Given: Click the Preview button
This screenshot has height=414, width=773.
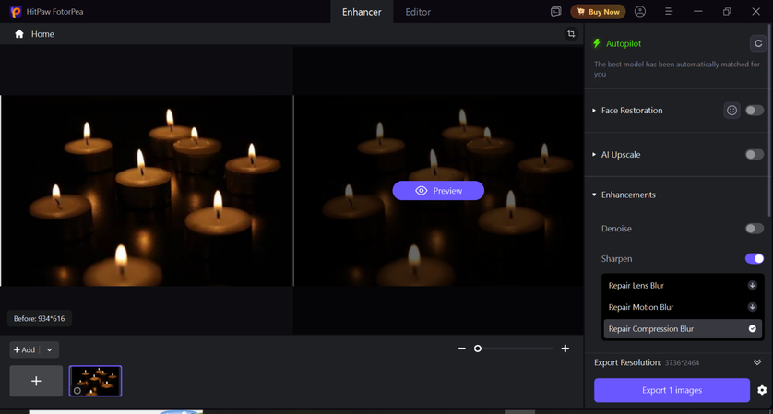Looking at the screenshot, I should [x=438, y=191].
